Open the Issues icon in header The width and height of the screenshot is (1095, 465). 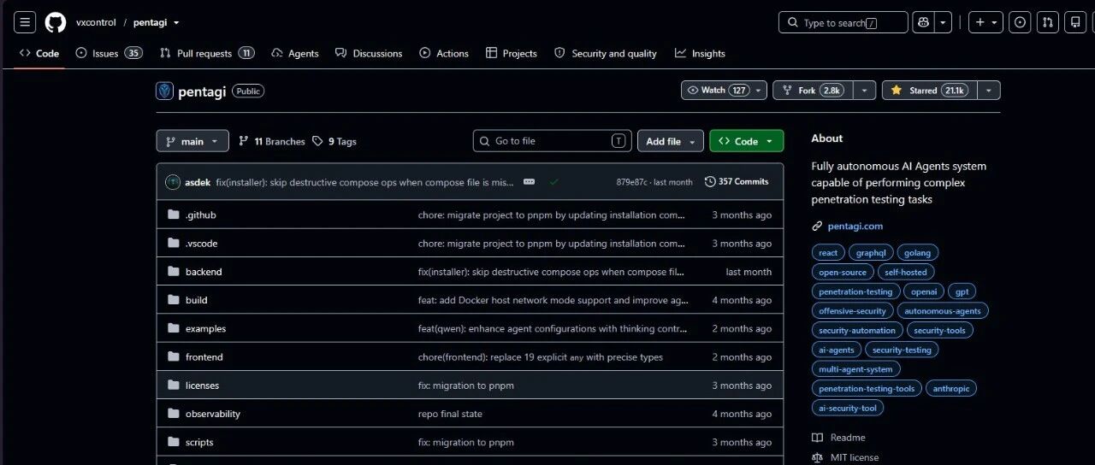coord(1020,23)
